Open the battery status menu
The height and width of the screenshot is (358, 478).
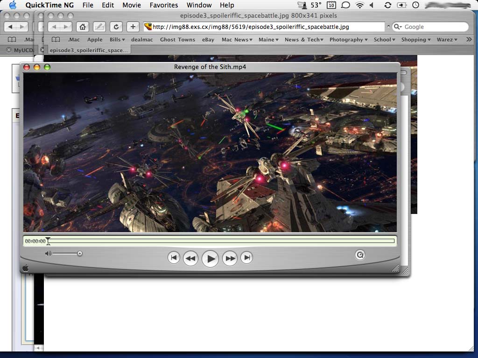402,5
